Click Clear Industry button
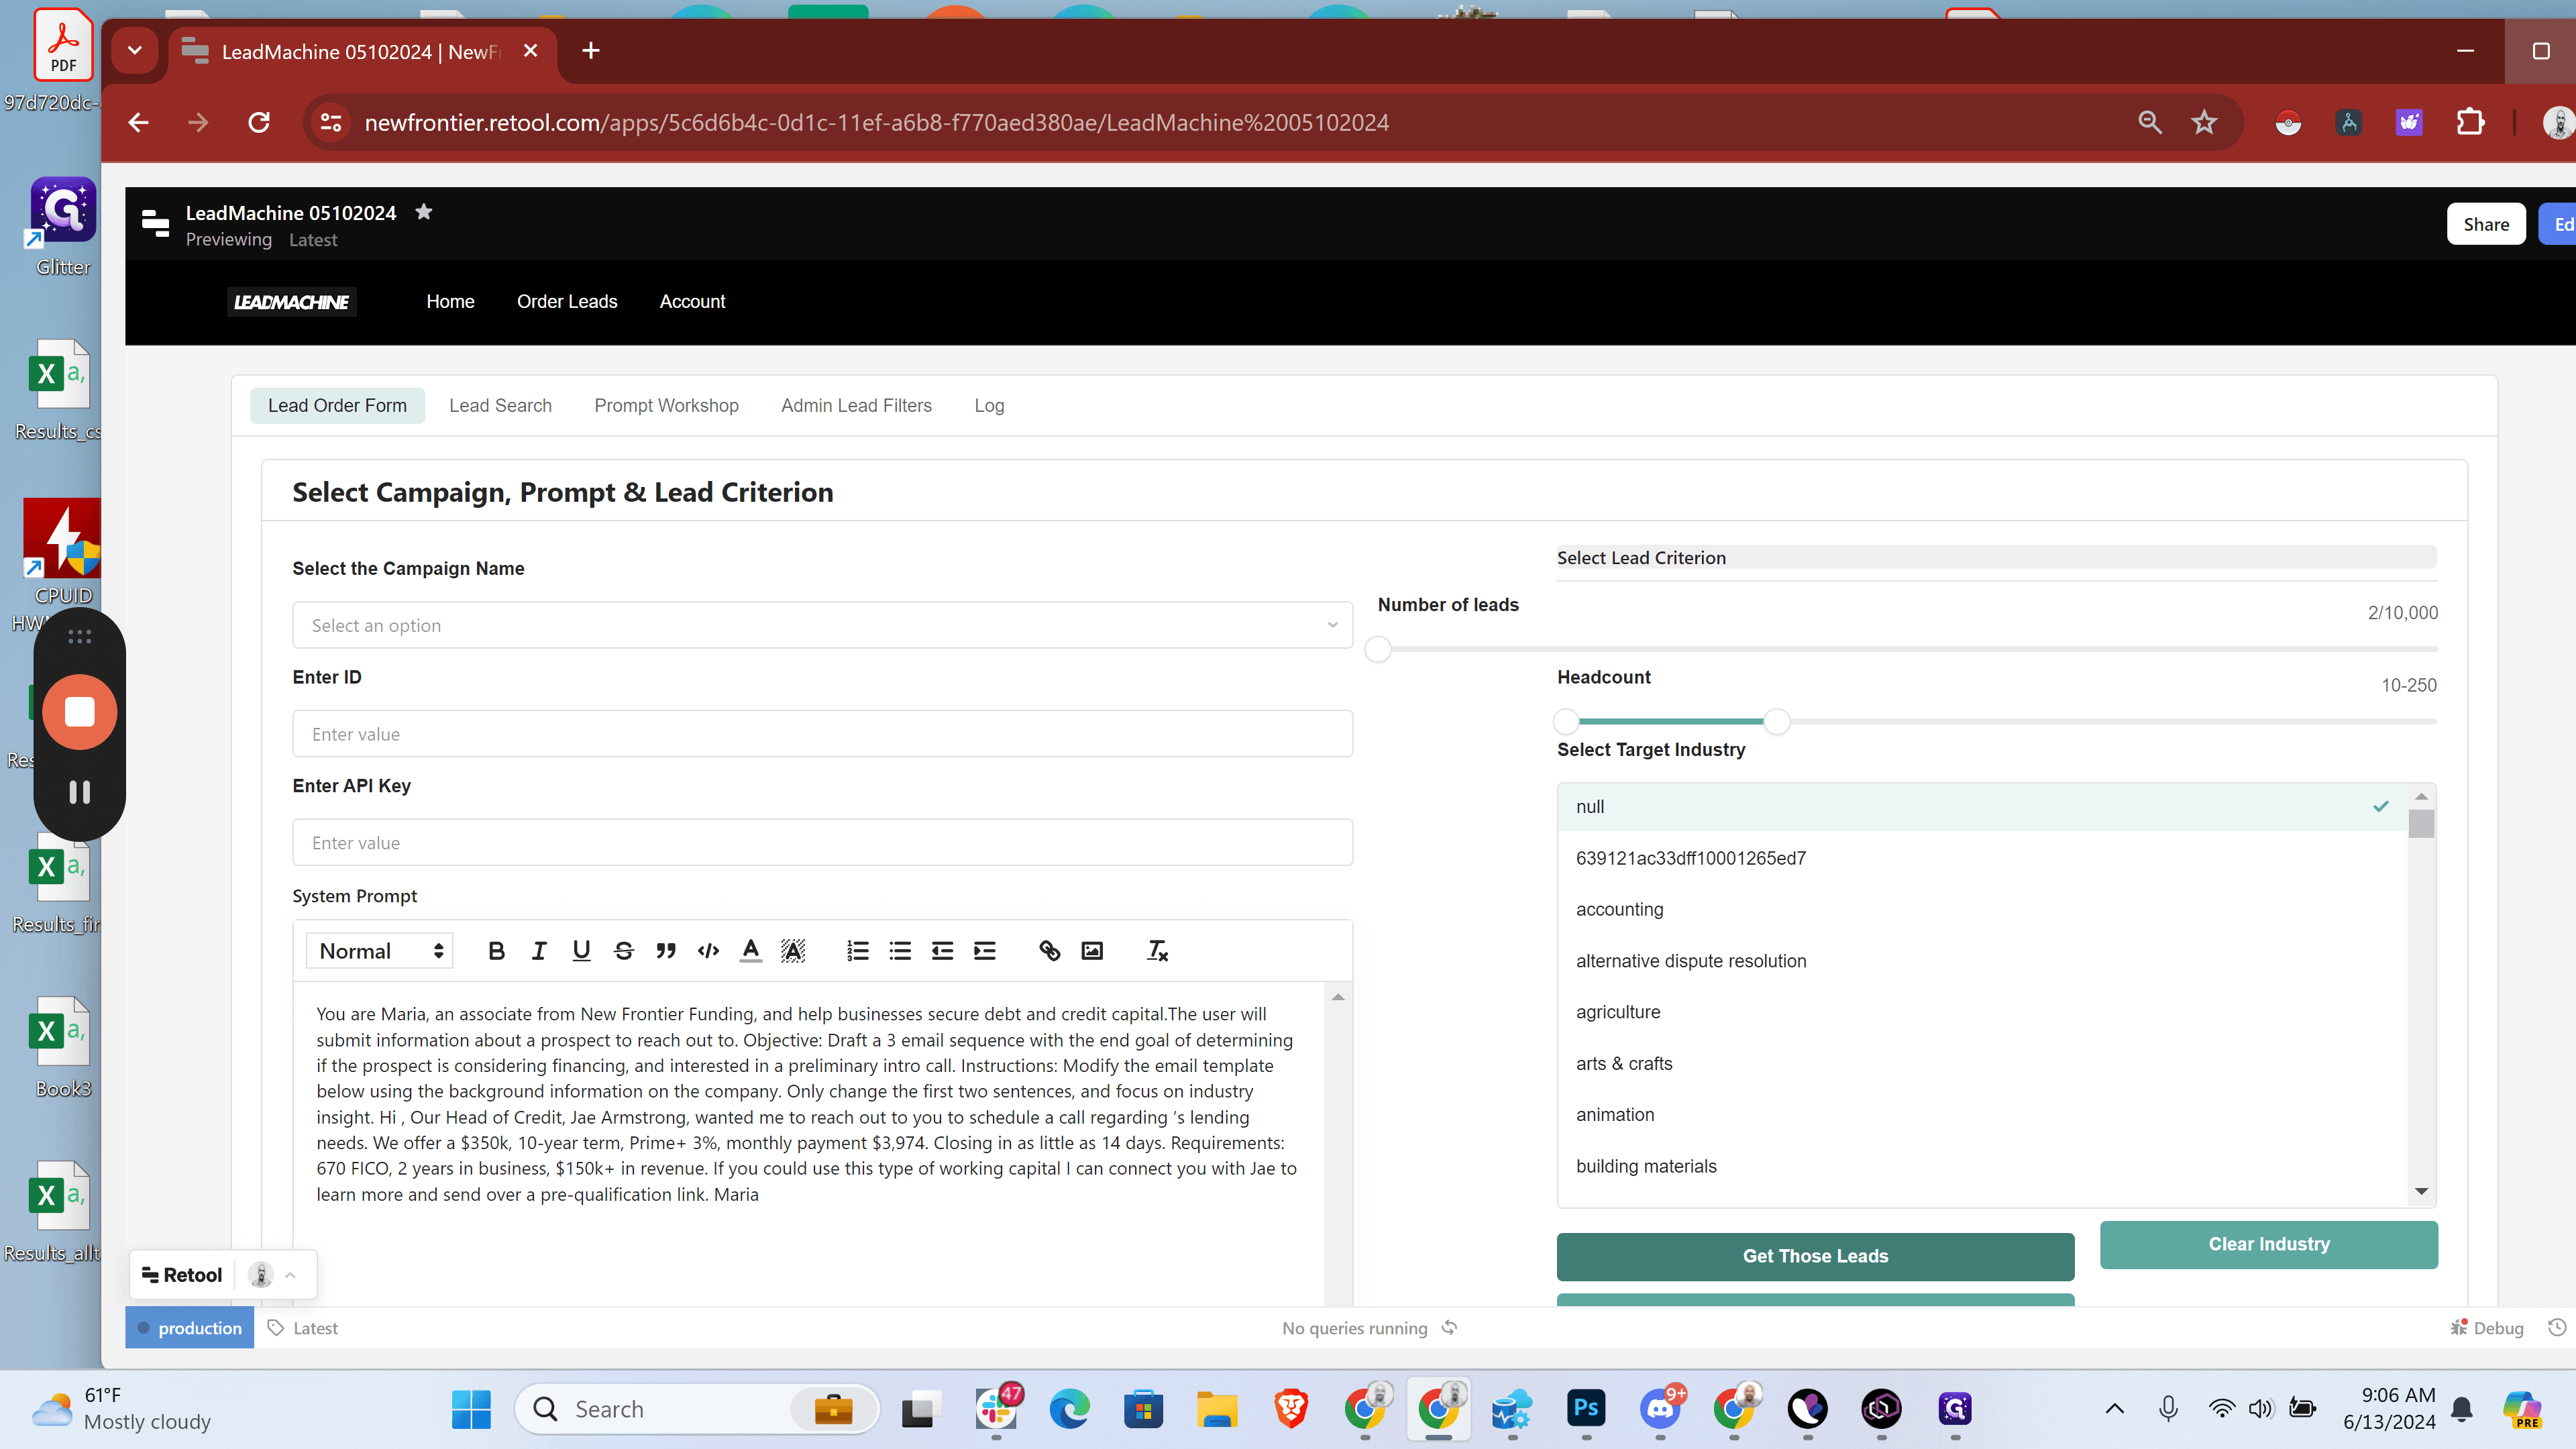The height and width of the screenshot is (1449, 2576). (2268, 1244)
